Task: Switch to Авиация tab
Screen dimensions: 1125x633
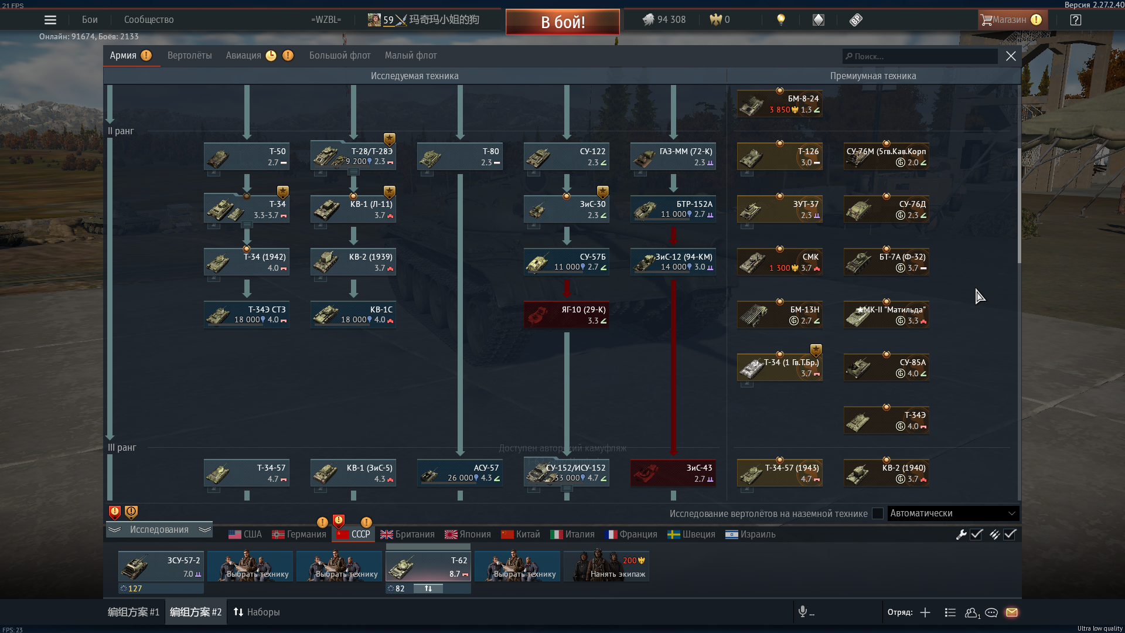Action: [x=244, y=56]
